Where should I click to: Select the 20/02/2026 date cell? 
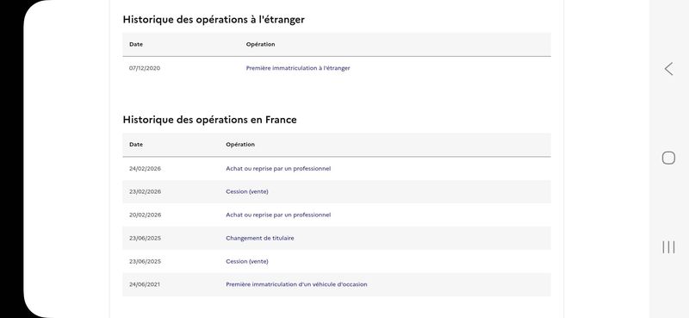(145, 215)
